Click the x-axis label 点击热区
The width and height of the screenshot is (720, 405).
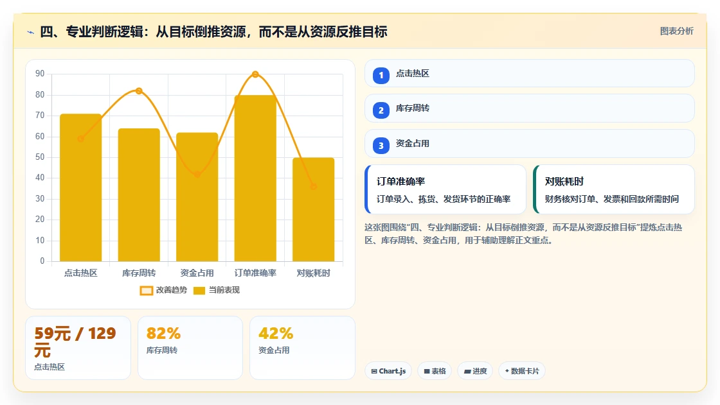coord(81,273)
